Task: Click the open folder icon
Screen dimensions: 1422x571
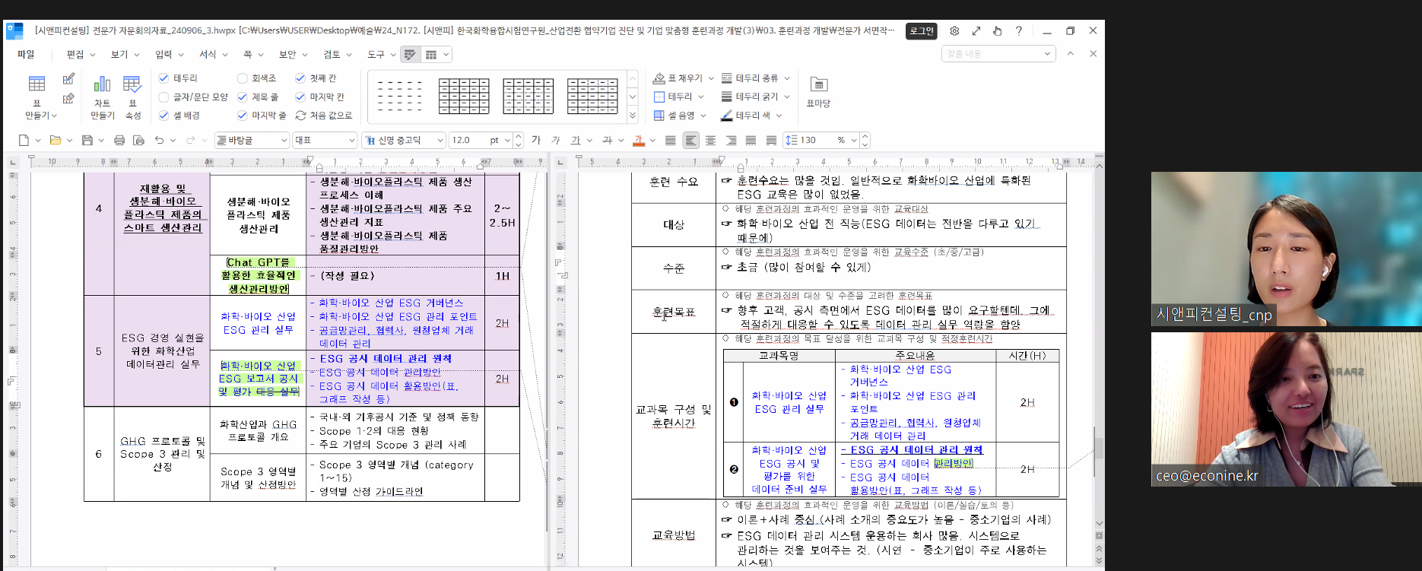Action: click(x=55, y=141)
